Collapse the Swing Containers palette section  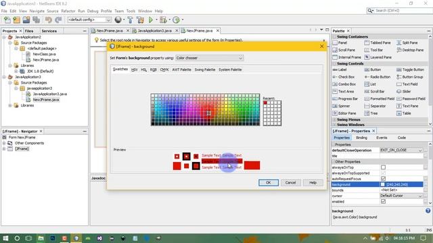coord(334,36)
